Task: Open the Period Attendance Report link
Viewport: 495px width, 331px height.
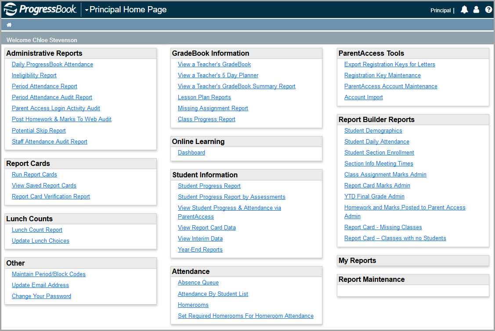Action: [x=44, y=86]
